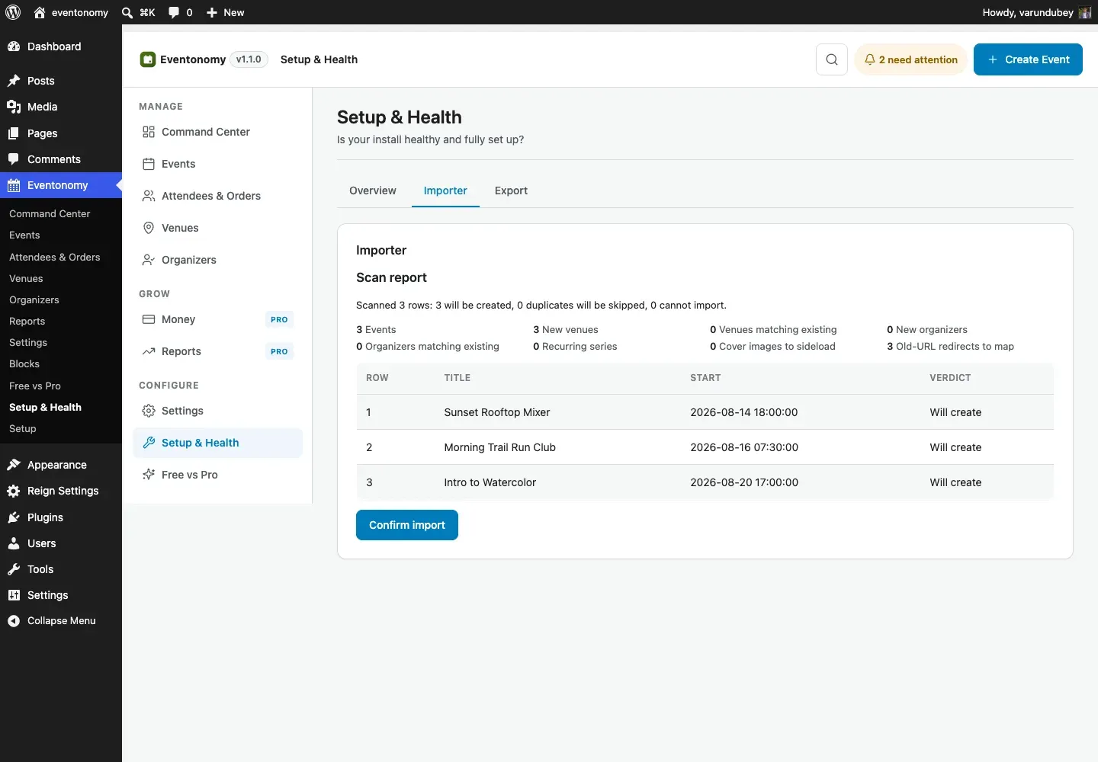Click the Users person icon
Viewport: 1098px width, 762px height.
14,543
